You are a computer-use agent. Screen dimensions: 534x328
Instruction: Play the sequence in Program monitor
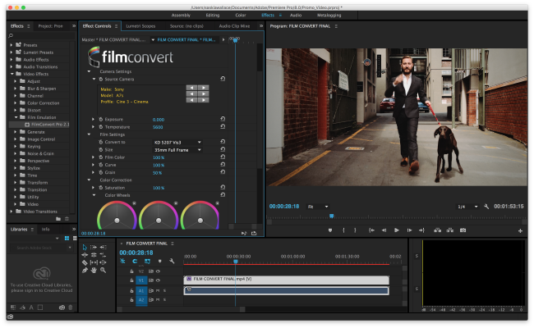point(397,230)
